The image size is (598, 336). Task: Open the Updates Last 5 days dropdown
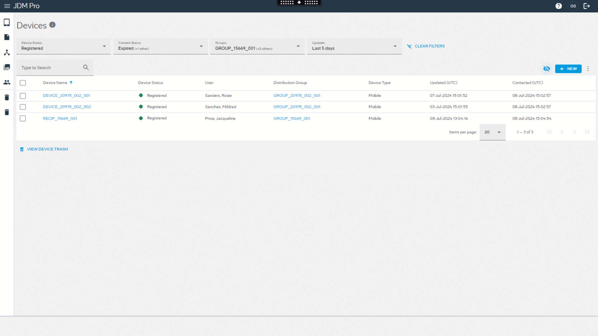354,46
